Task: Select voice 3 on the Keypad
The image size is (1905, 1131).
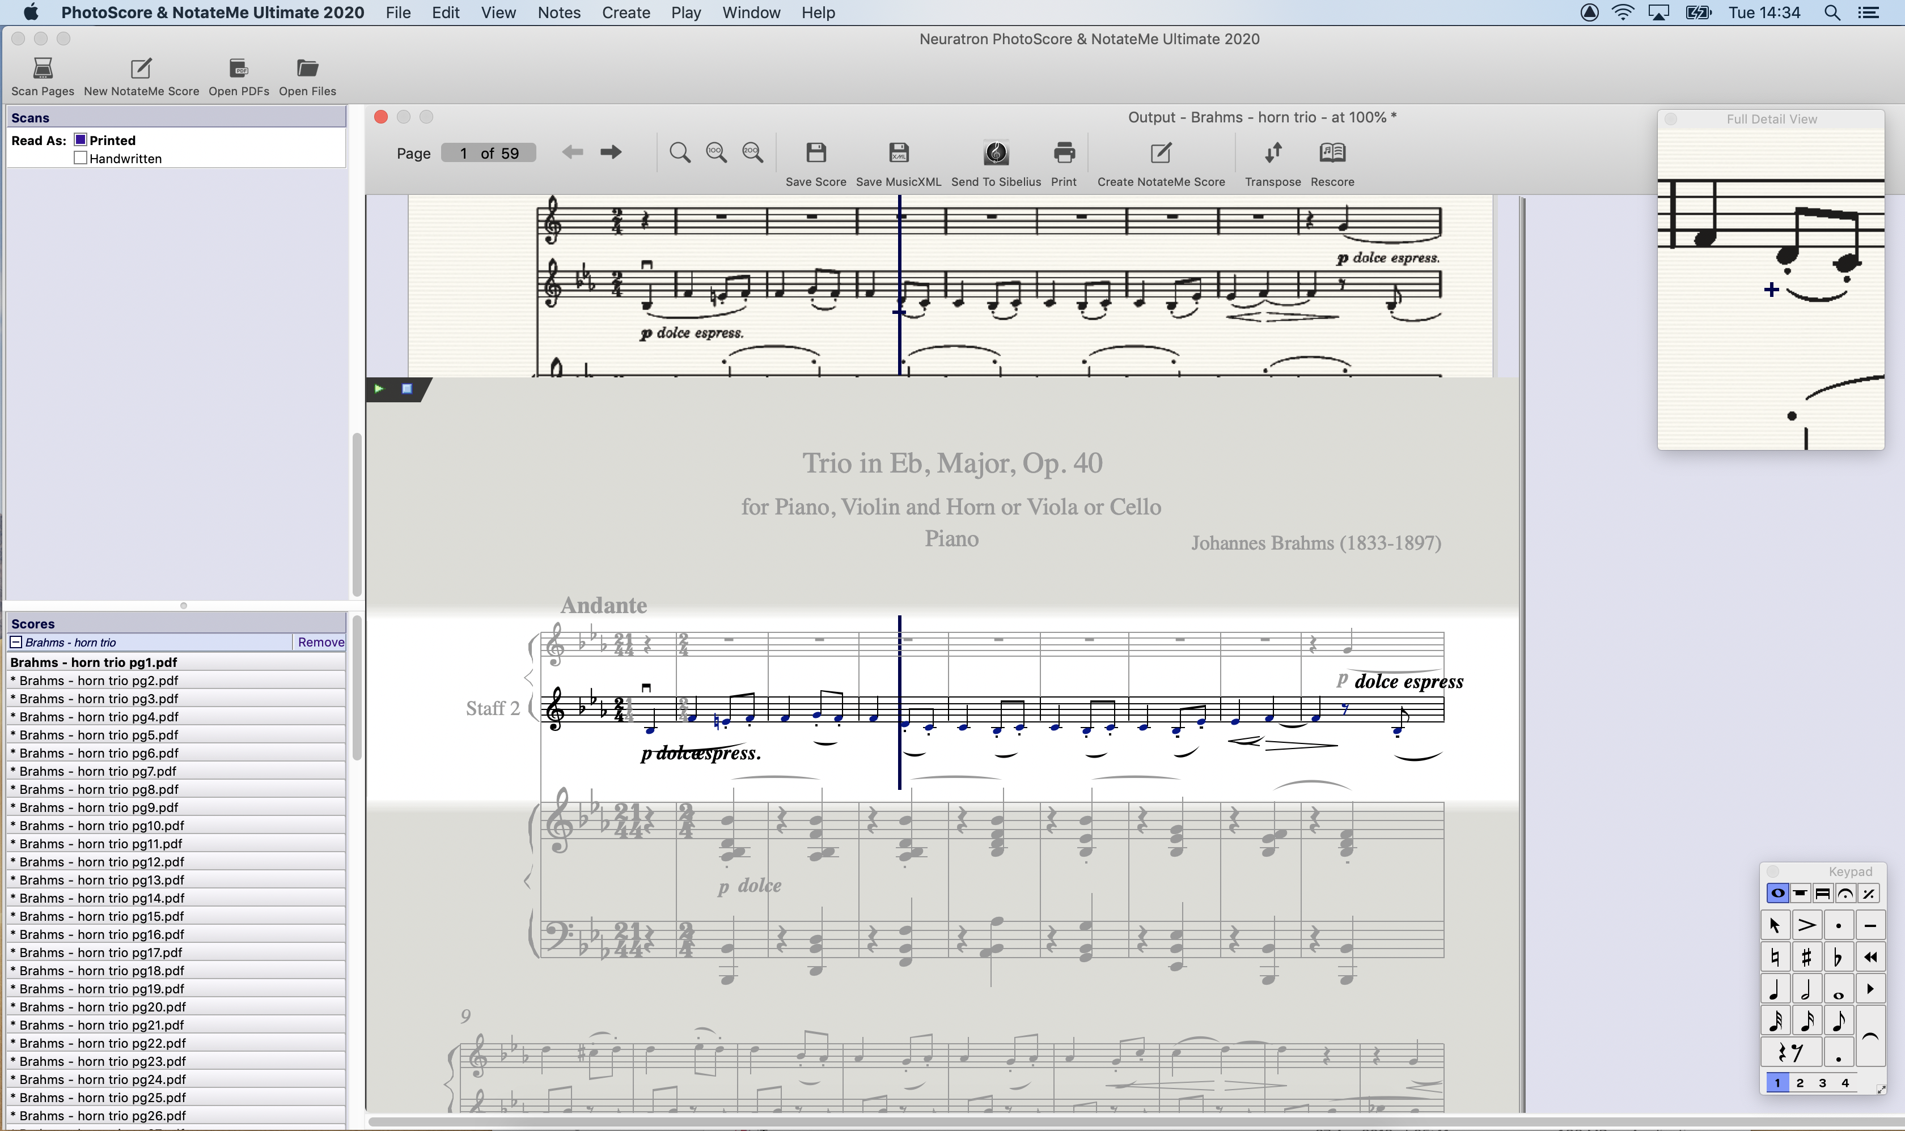Action: click(1823, 1083)
